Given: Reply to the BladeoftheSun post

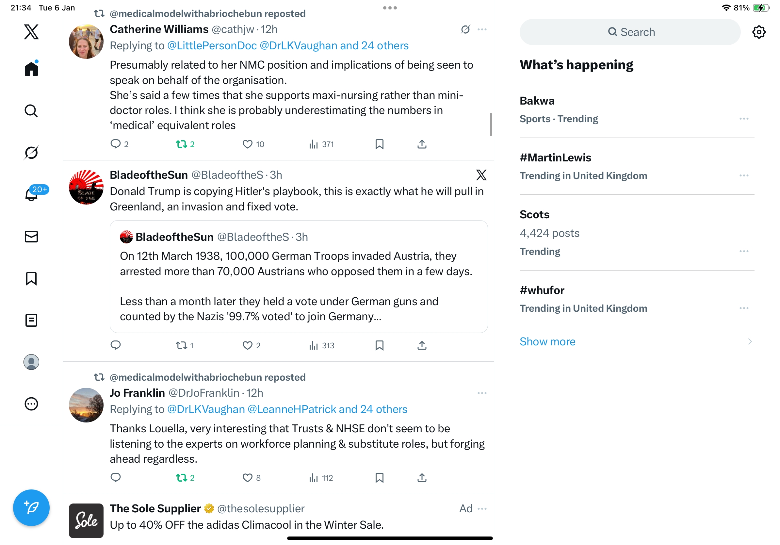Looking at the screenshot, I should tap(116, 345).
